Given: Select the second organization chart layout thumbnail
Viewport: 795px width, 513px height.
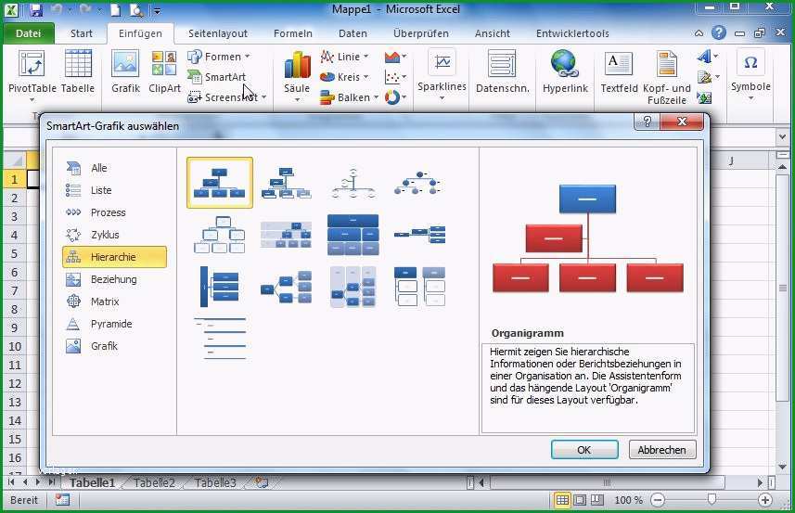Looking at the screenshot, I should coord(286,183).
